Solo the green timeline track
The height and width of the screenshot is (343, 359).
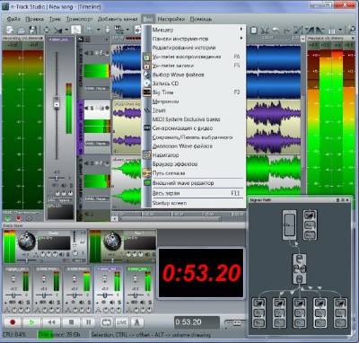(x=92, y=163)
